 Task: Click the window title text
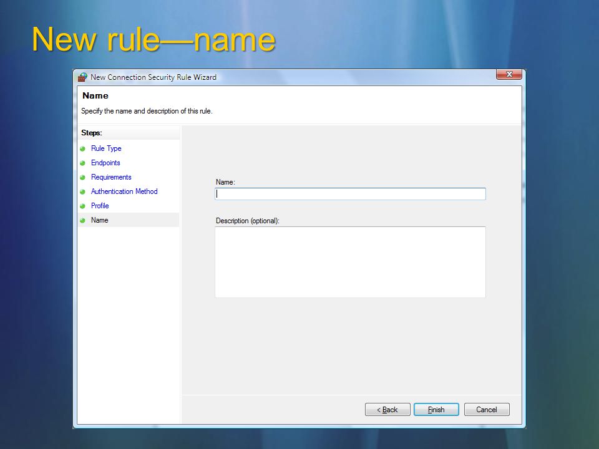(153, 77)
